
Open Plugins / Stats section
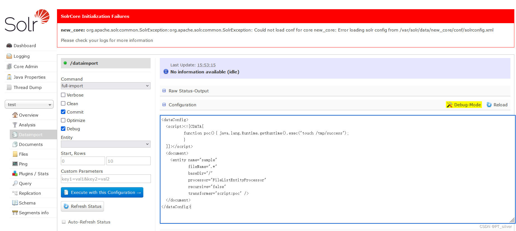tap(34, 174)
